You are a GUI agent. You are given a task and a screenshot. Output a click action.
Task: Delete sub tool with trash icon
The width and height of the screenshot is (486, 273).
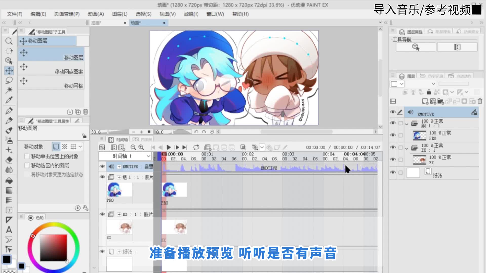[x=86, y=111]
